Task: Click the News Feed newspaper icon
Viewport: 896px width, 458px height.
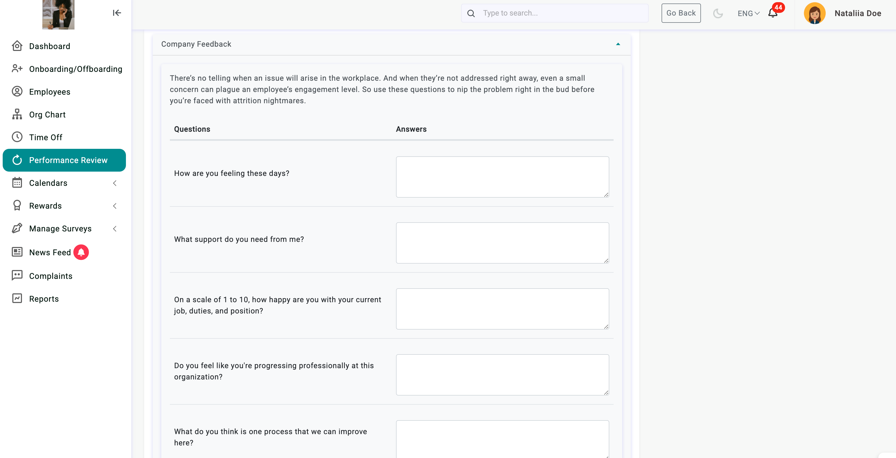Action: point(17,252)
